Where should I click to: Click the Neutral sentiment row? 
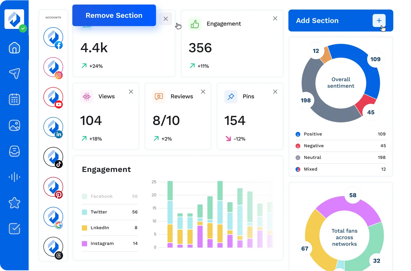[x=341, y=157]
